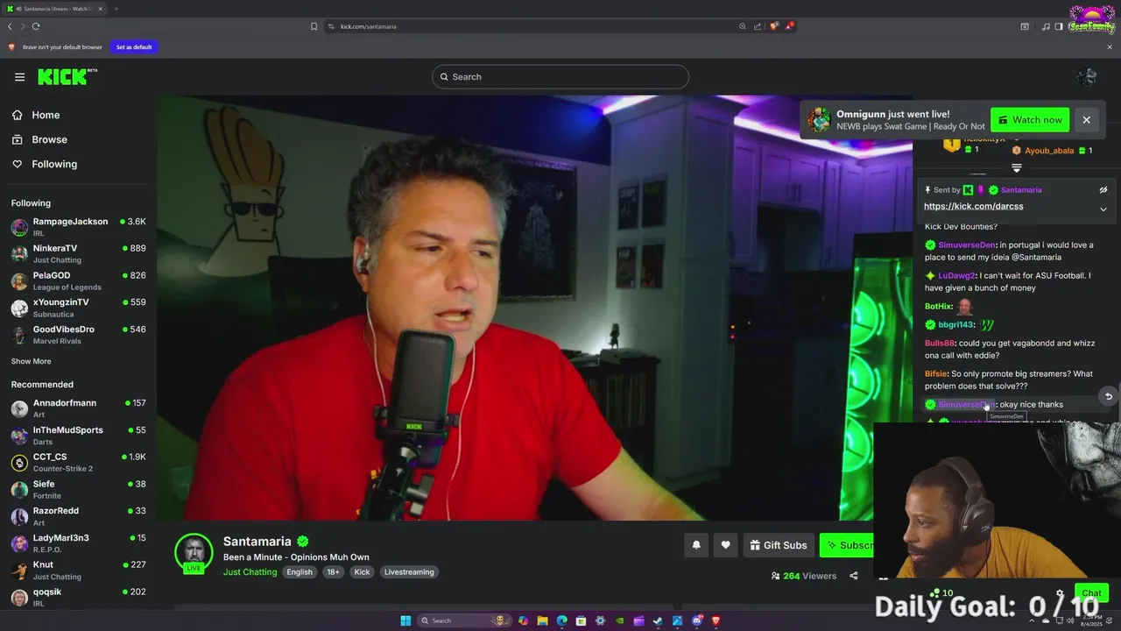Open the hamburger menu next to Kick logo
The image size is (1121, 631).
(19, 77)
